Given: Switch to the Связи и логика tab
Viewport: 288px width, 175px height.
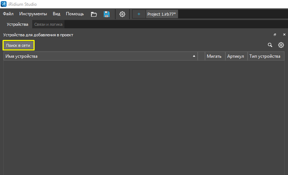Looking at the screenshot, I should [x=48, y=24].
